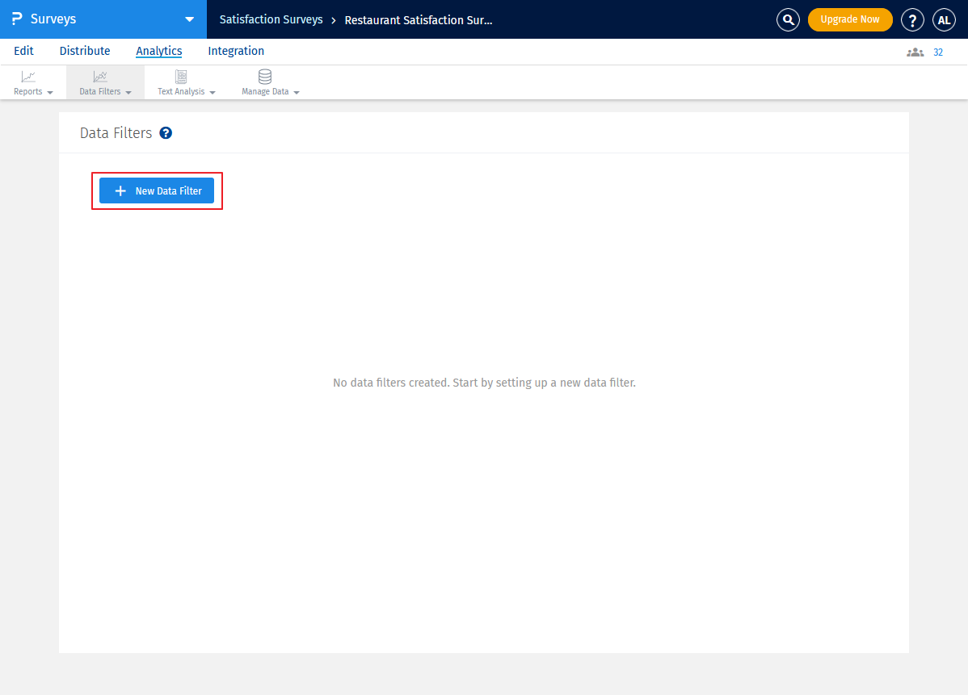The image size is (968, 695).
Task: Click the respondents icon showing 32
Action: click(x=915, y=52)
